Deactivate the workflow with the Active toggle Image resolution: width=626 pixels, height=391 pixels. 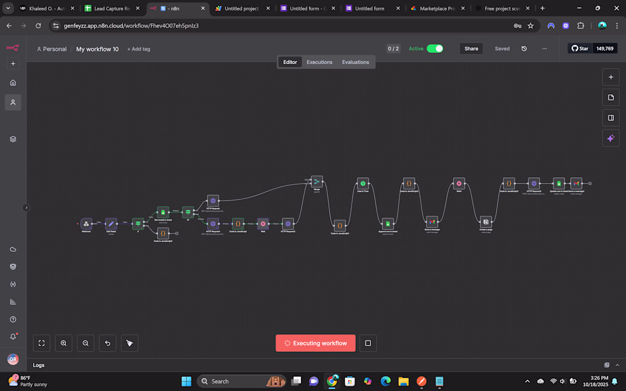(435, 49)
